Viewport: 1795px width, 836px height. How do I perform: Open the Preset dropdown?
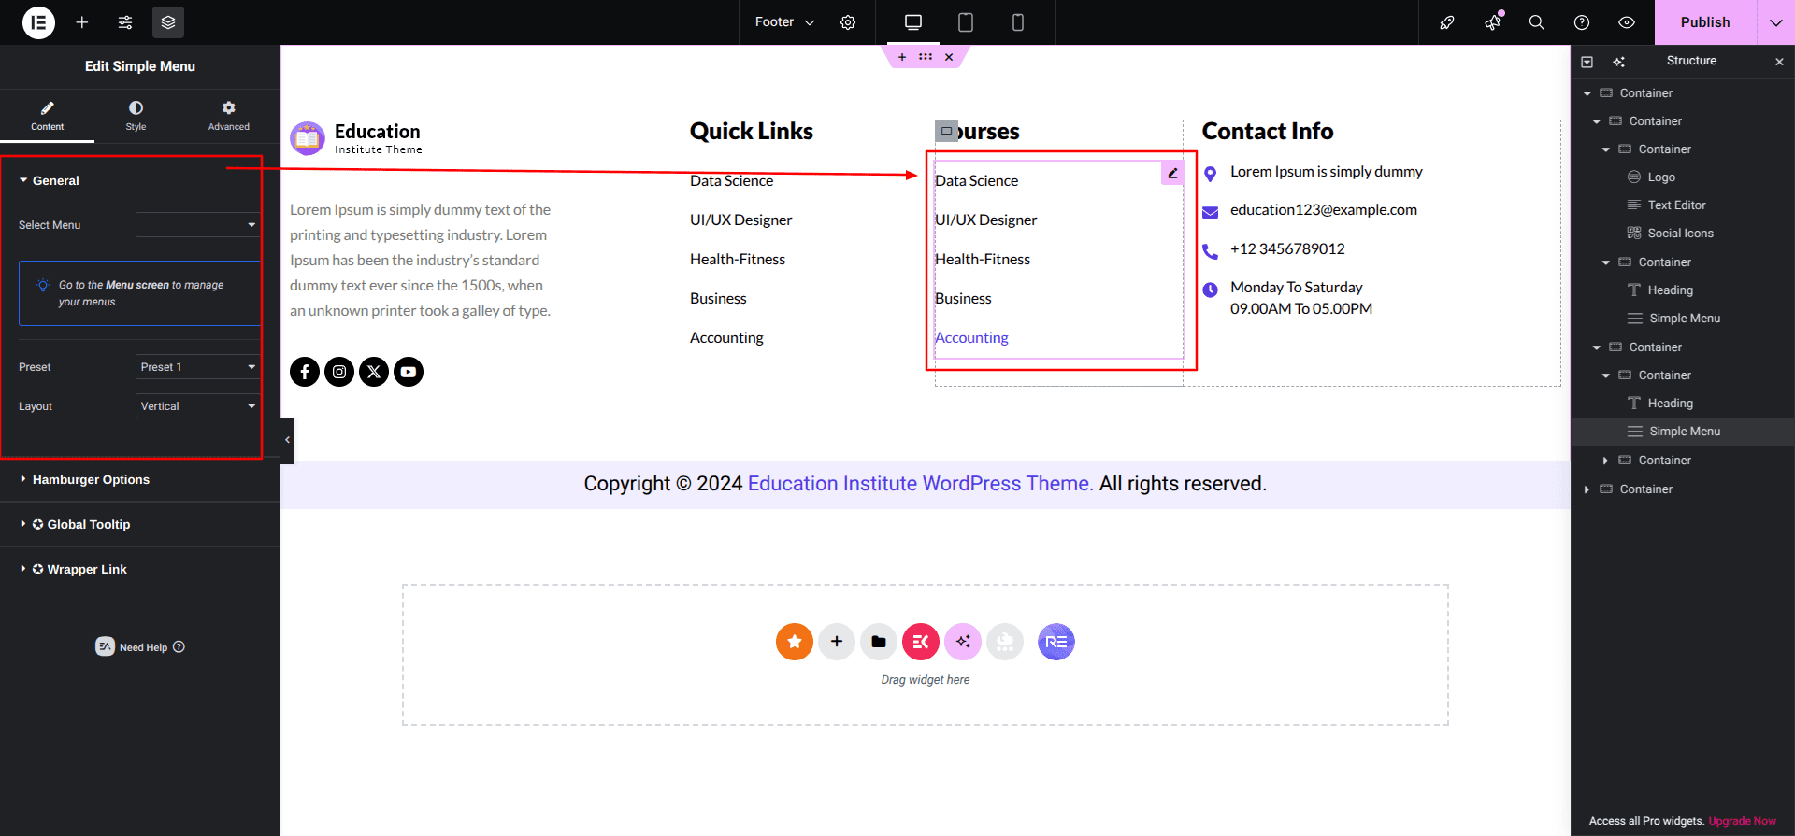pyautogui.click(x=198, y=367)
